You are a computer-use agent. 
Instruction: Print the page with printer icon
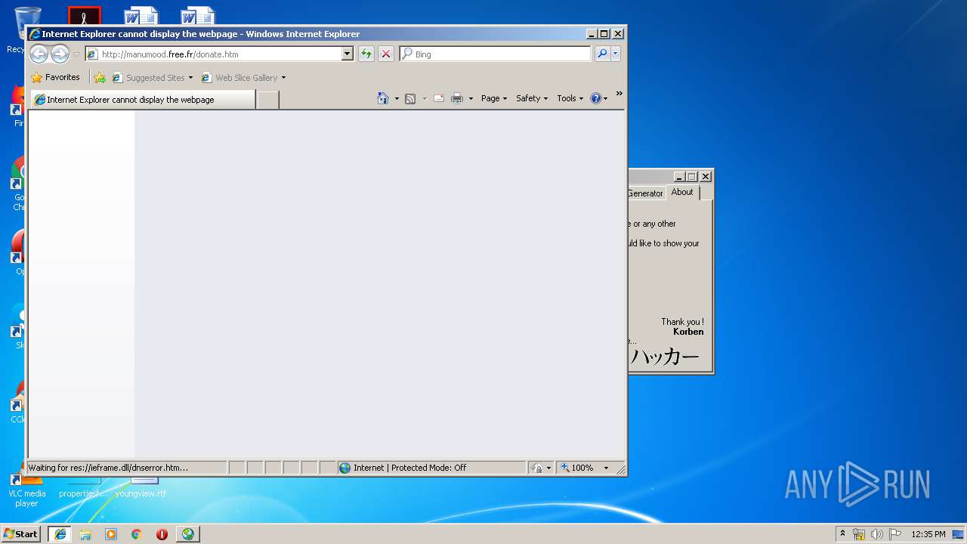tap(457, 99)
